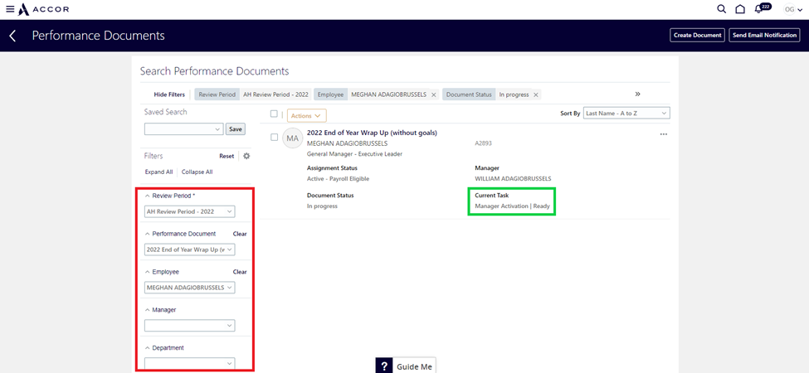The height and width of the screenshot is (373, 809).
Task: Go to the home icon
Action: click(x=740, y=9)
